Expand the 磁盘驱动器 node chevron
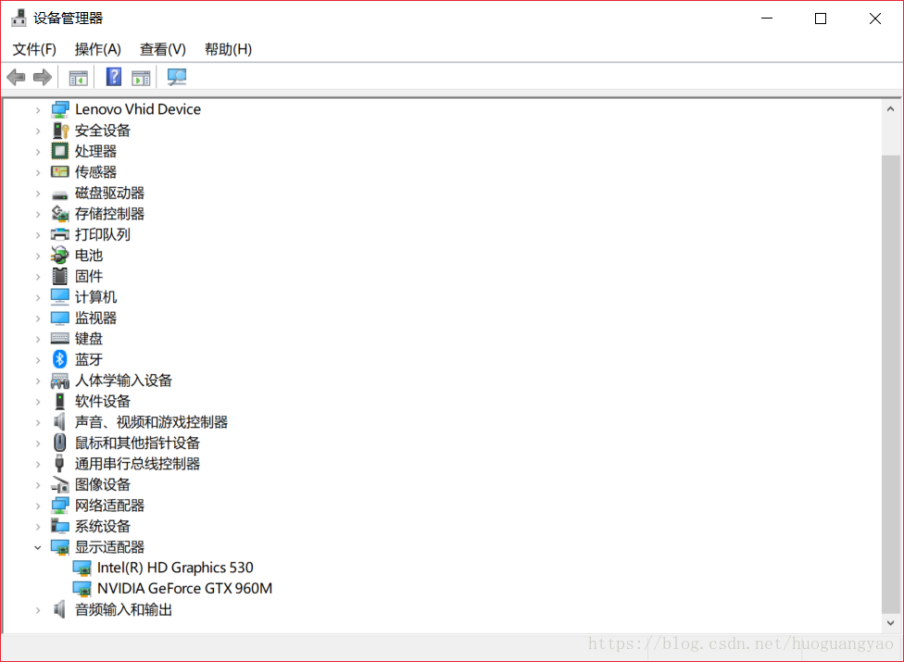 point(38,193)
